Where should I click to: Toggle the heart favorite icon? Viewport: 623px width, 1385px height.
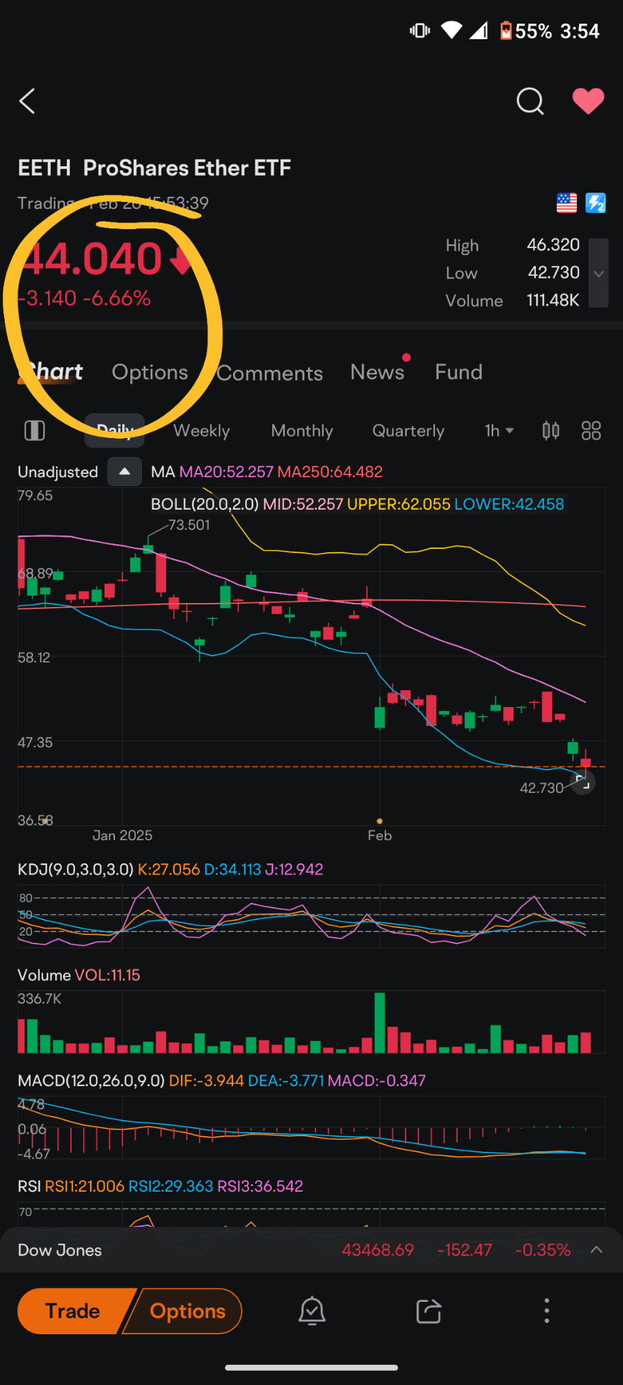[588, 101]
